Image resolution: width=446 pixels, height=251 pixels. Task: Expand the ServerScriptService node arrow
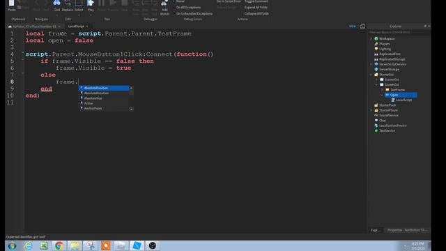click(371, 64)
